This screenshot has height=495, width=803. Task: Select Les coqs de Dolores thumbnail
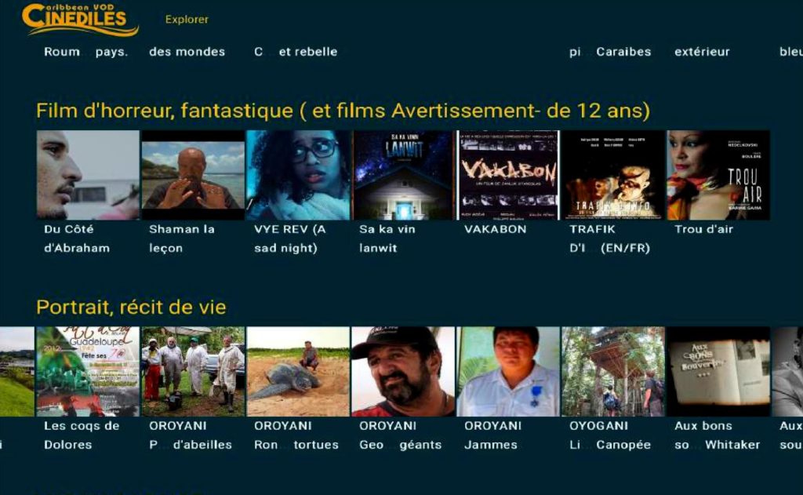coord(88,372)
